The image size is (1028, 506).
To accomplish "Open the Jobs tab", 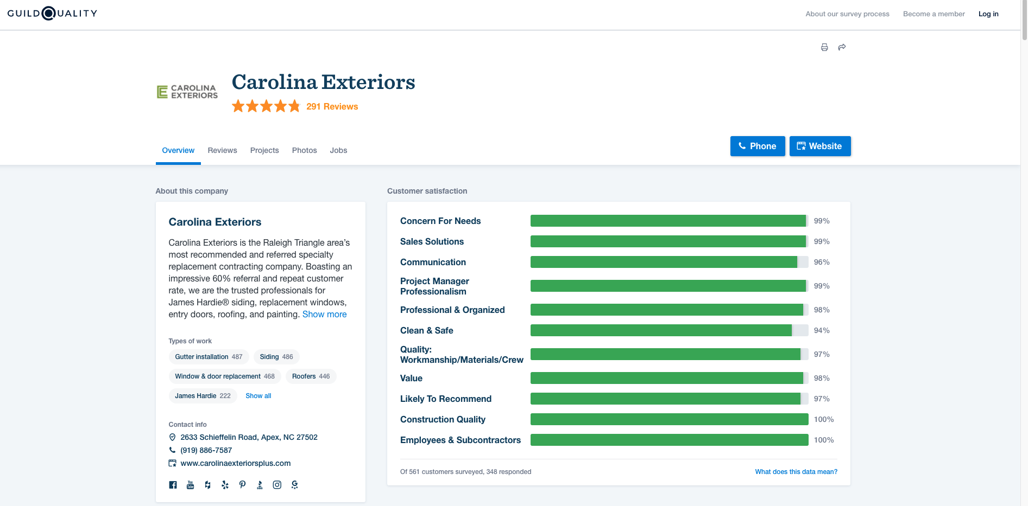I will pos(338,150).
